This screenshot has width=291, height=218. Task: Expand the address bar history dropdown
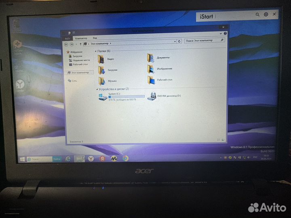[x=175, y=41]
